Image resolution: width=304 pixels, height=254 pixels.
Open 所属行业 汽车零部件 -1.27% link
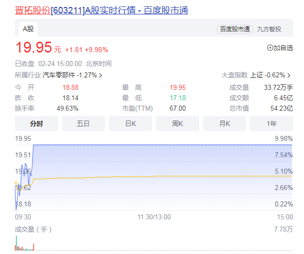coord(58,75)
